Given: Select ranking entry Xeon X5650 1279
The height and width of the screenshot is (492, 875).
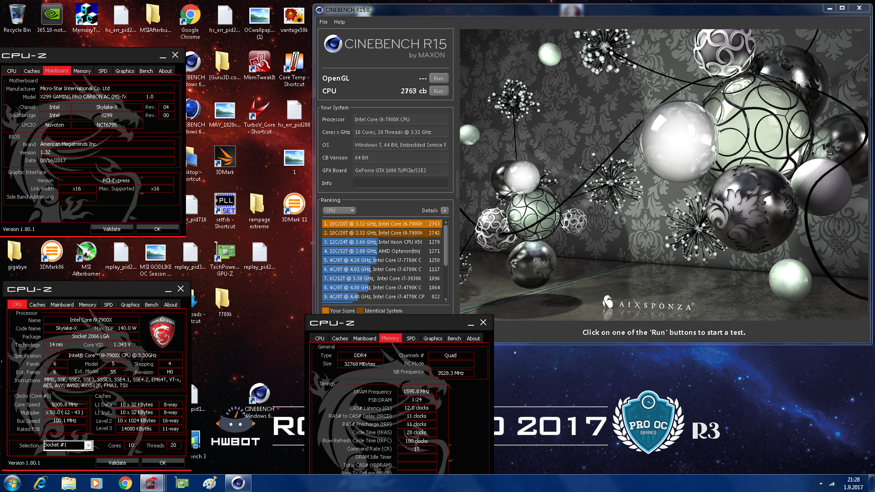Looking at the screenshot, I should click(x=382, y=242).
